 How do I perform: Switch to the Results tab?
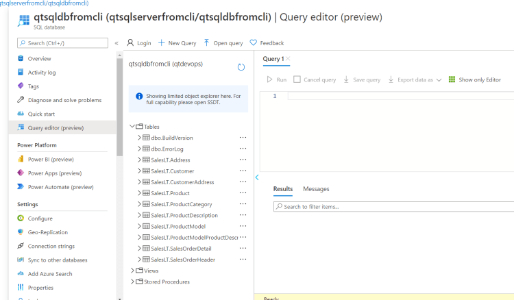coord(283,189)
